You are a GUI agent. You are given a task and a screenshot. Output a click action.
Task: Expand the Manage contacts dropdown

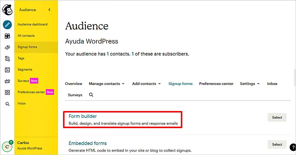(x=107, y=84)
